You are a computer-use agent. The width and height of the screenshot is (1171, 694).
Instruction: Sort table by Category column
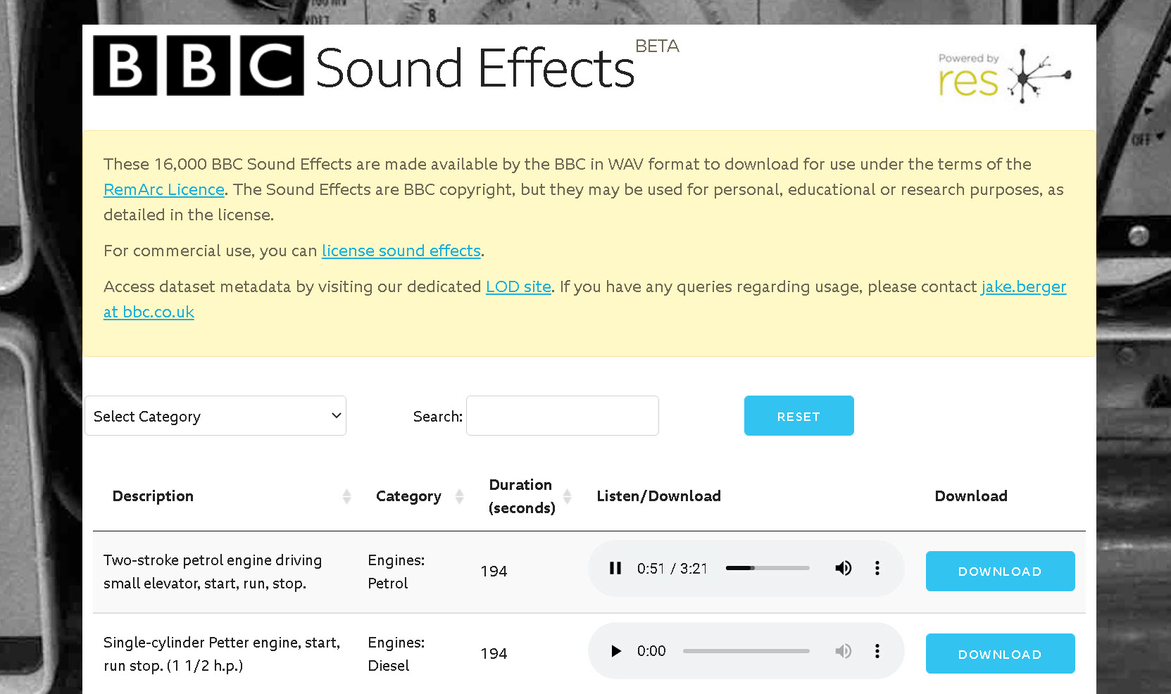(x=459, y=496)
